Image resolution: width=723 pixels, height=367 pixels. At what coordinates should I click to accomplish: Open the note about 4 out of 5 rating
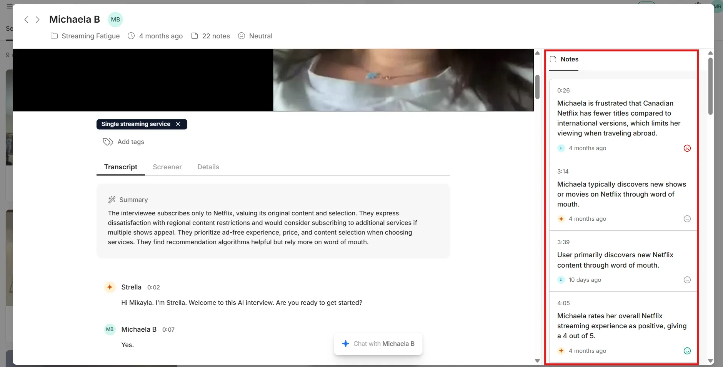[x=623, y=327]
